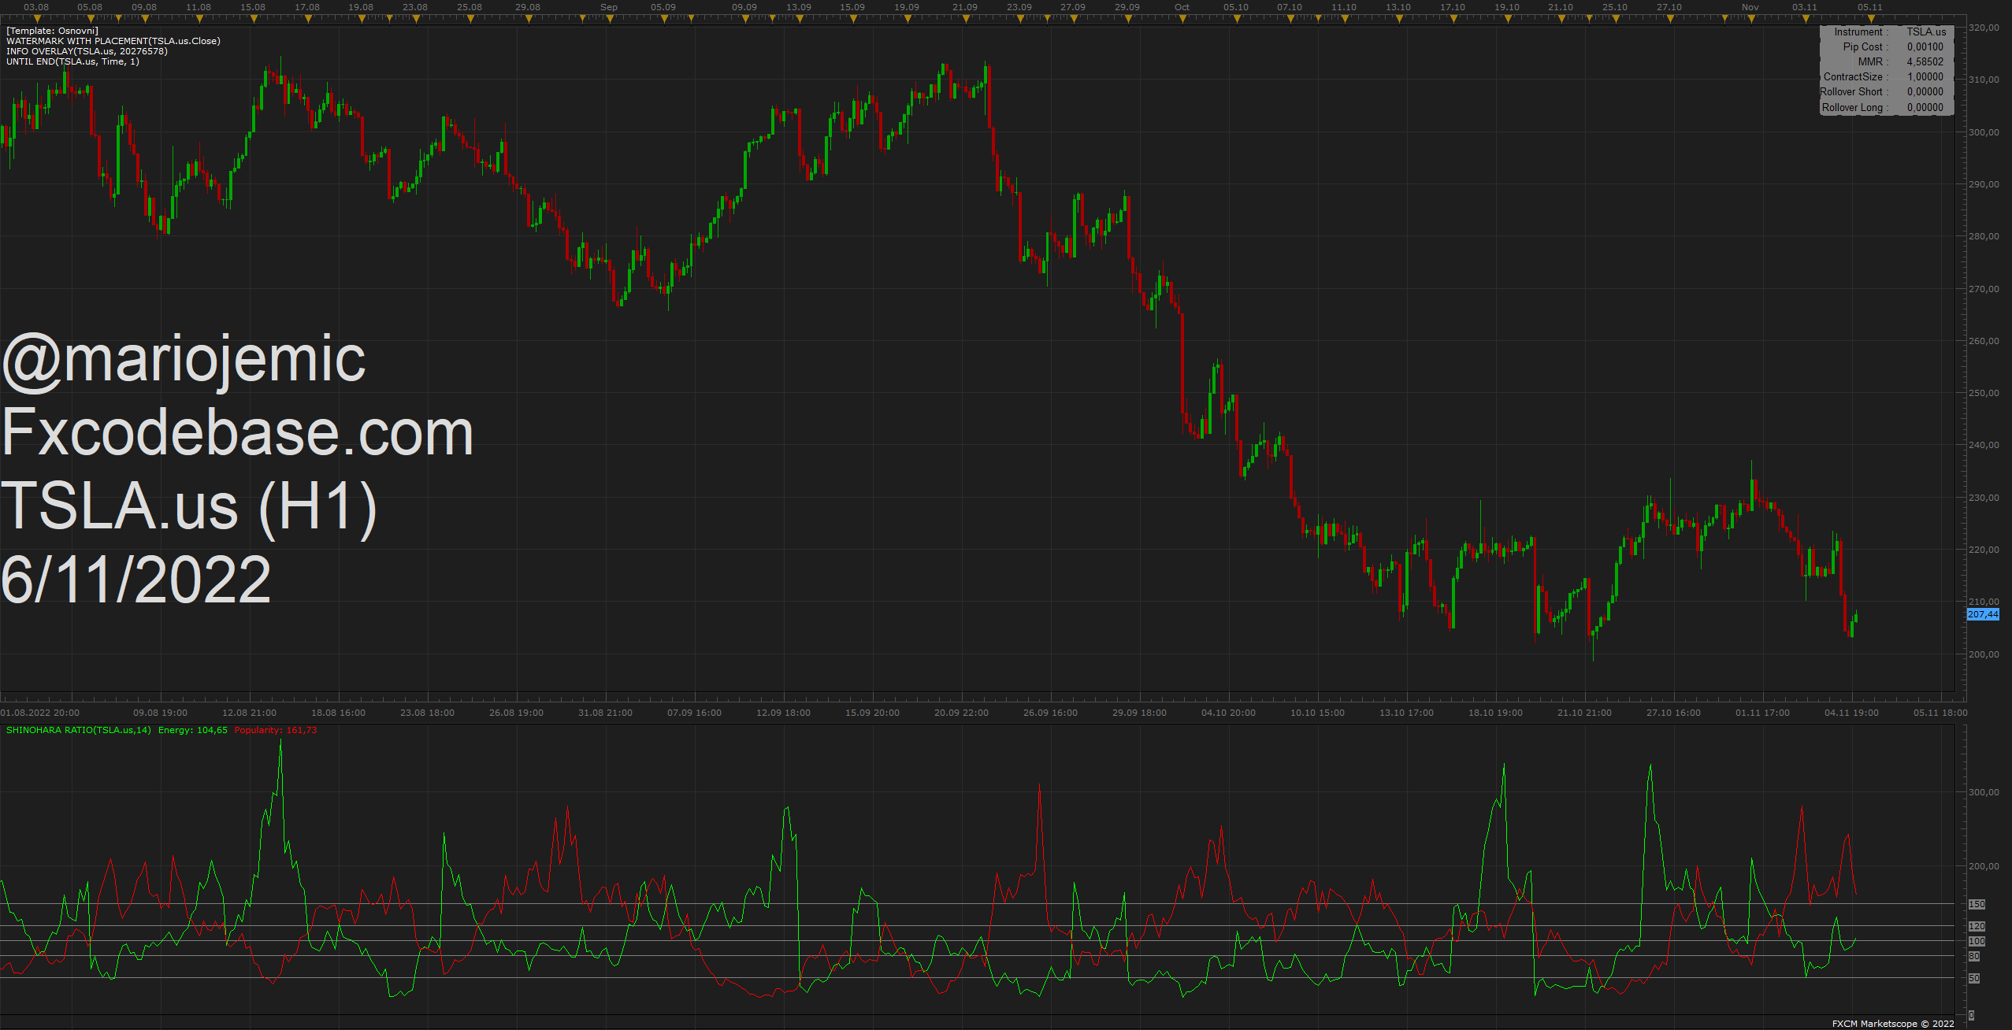Click the Instrument row showing TSLA.us
Image resolution: width=2012 pixels, height=1030 pixels.
1887,31
